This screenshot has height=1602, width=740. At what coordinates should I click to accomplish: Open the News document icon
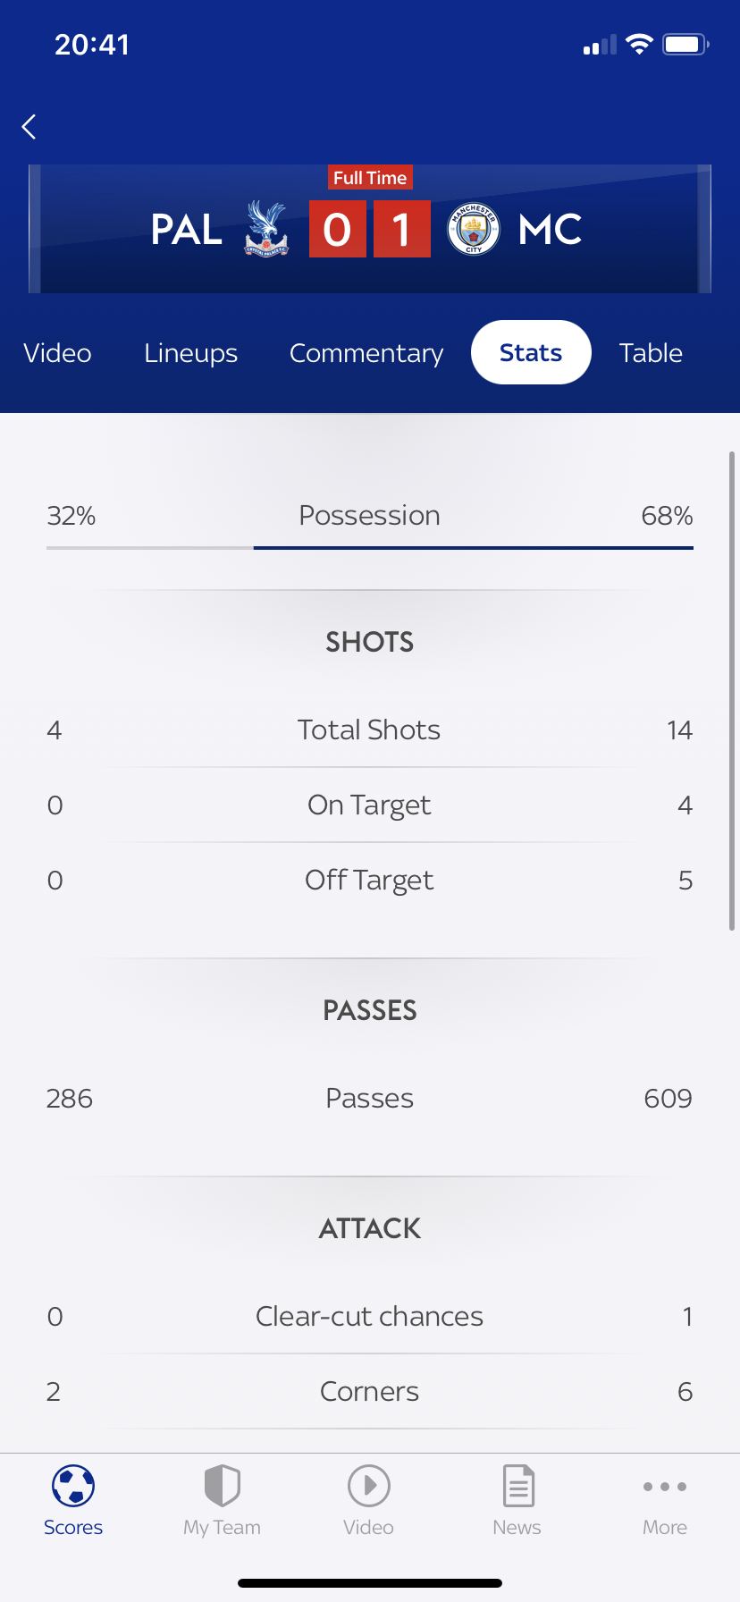click(517, 1486)
